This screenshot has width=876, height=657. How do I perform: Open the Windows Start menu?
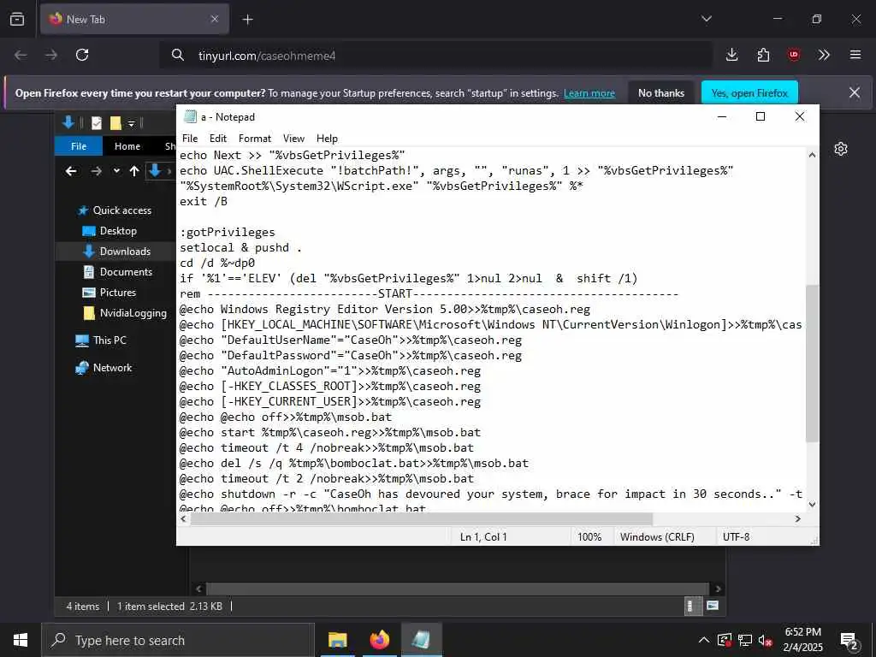tap(21, 640)
